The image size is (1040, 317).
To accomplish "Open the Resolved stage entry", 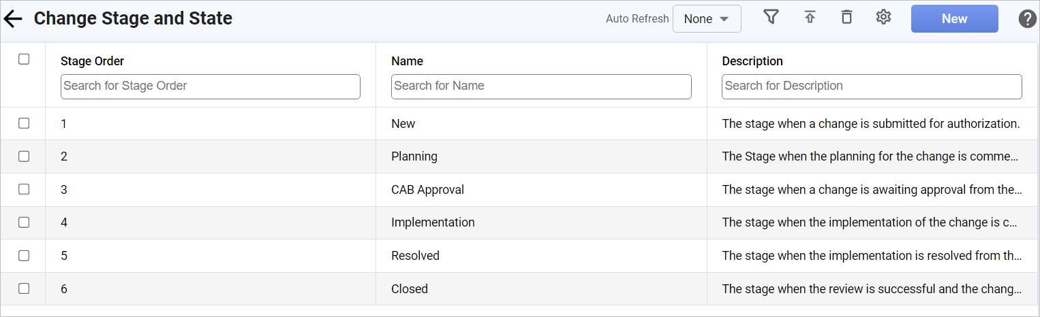I will [415, 256].
